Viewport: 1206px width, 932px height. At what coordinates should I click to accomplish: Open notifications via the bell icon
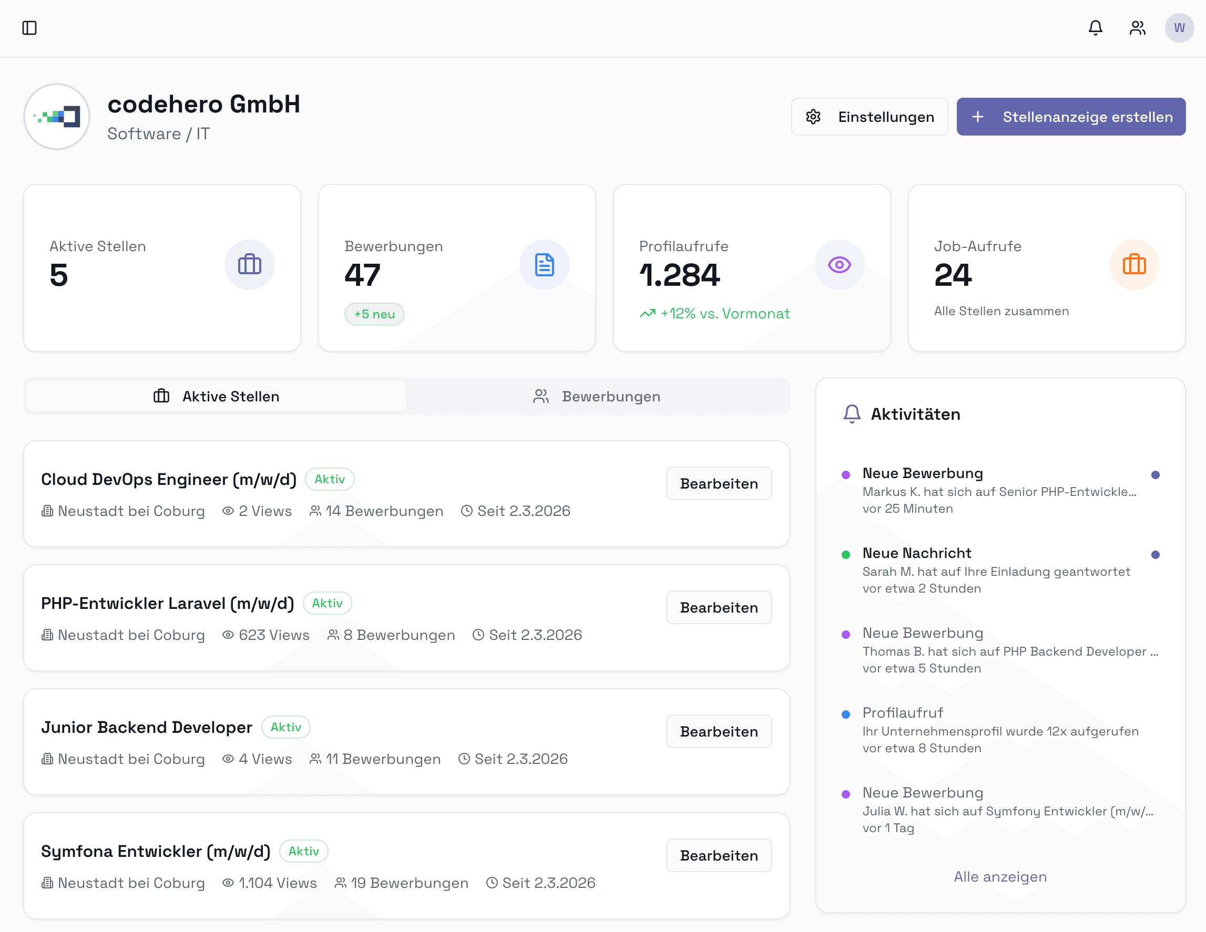[1095, 28]
